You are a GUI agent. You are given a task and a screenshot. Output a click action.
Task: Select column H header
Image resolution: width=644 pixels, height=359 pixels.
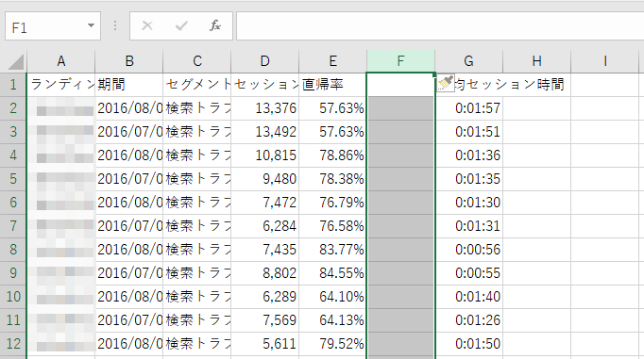pos(536,61)
